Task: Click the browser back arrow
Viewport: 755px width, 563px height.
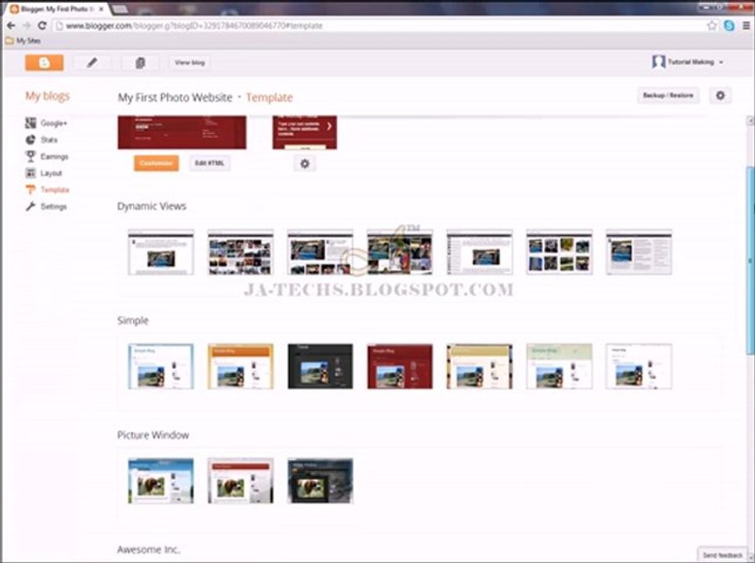Action: (11, 26)
